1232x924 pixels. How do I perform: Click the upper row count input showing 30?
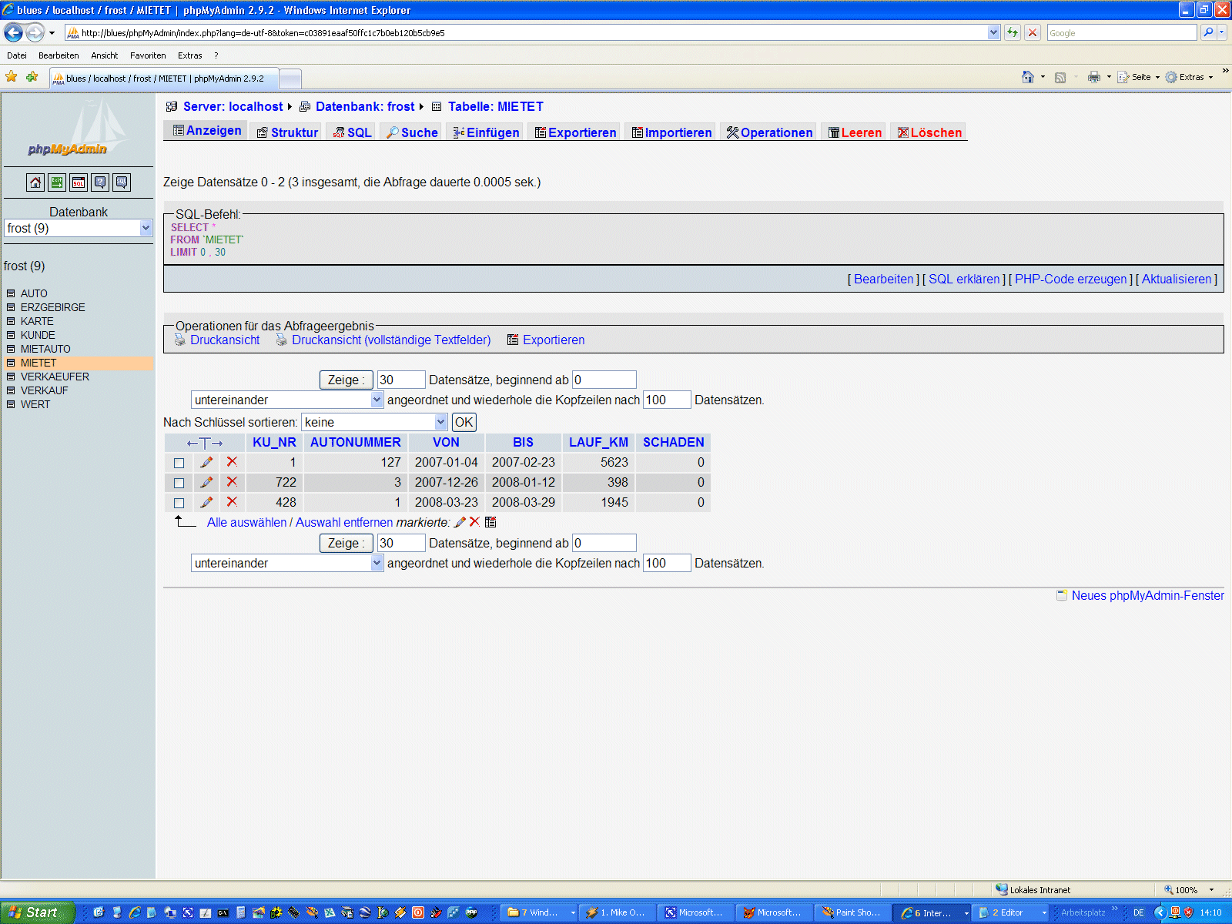(401, 380)
